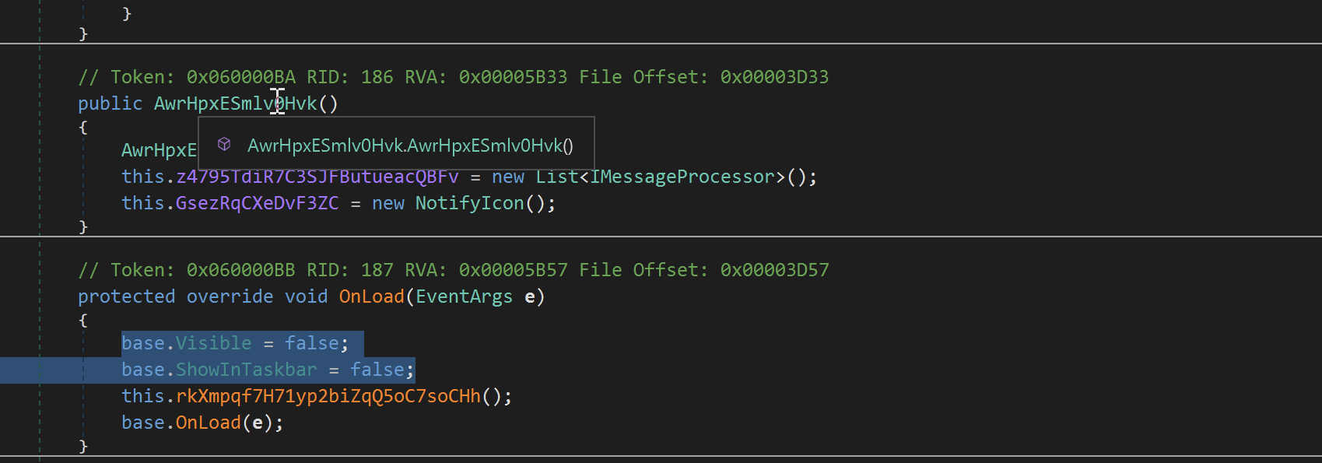The height and width of the screenshot is (463, 1322).
Task: Click the List type before IMessageProcessor
Action: click(556, 177)
